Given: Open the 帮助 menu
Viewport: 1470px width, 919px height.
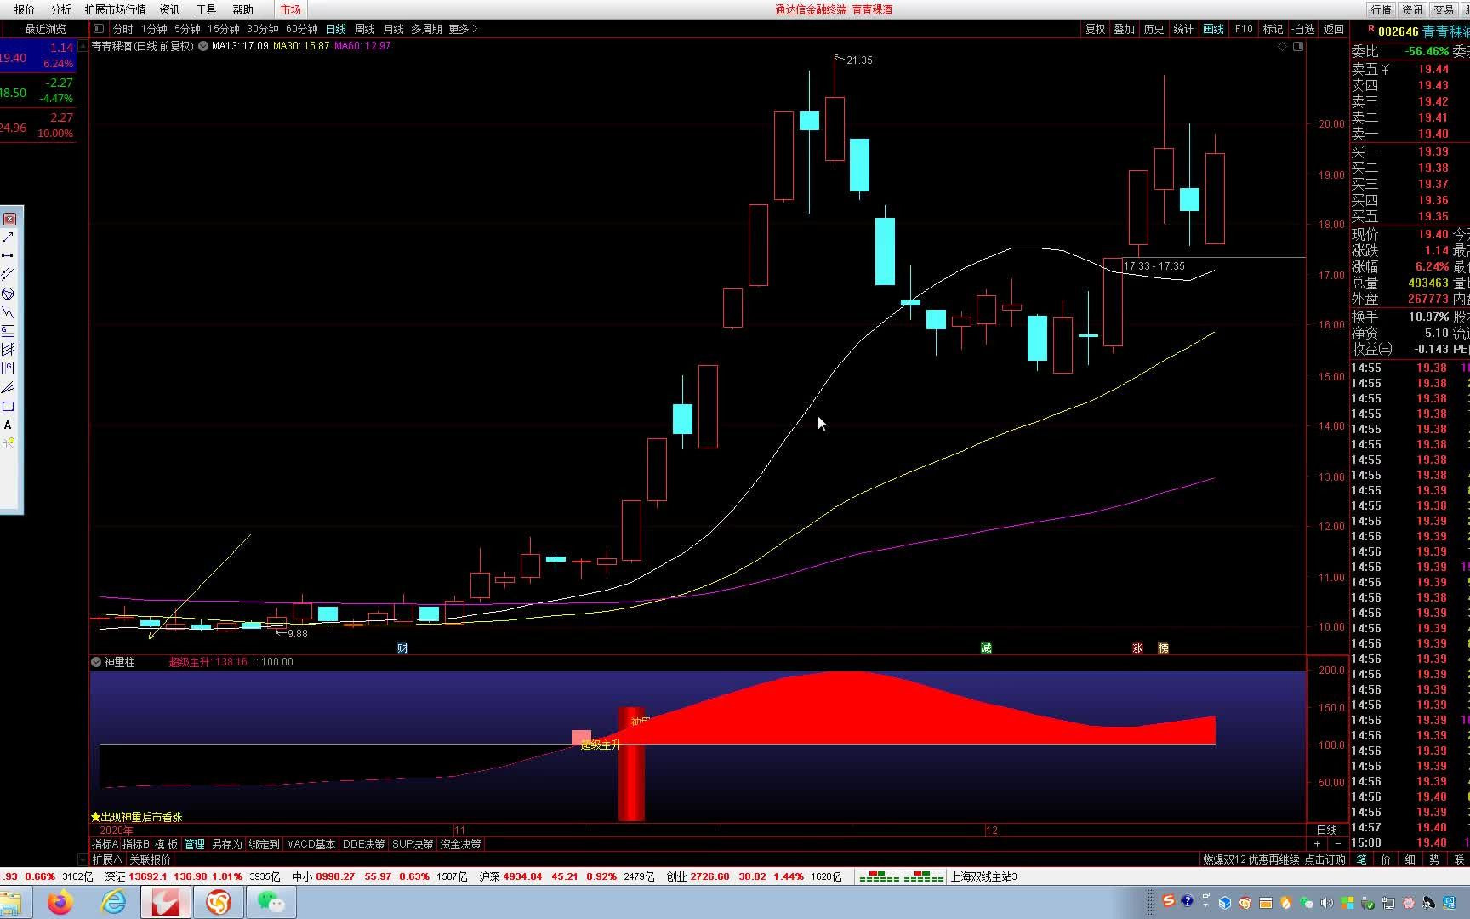Looking at the screenshot, I should [x=242, y=9].
